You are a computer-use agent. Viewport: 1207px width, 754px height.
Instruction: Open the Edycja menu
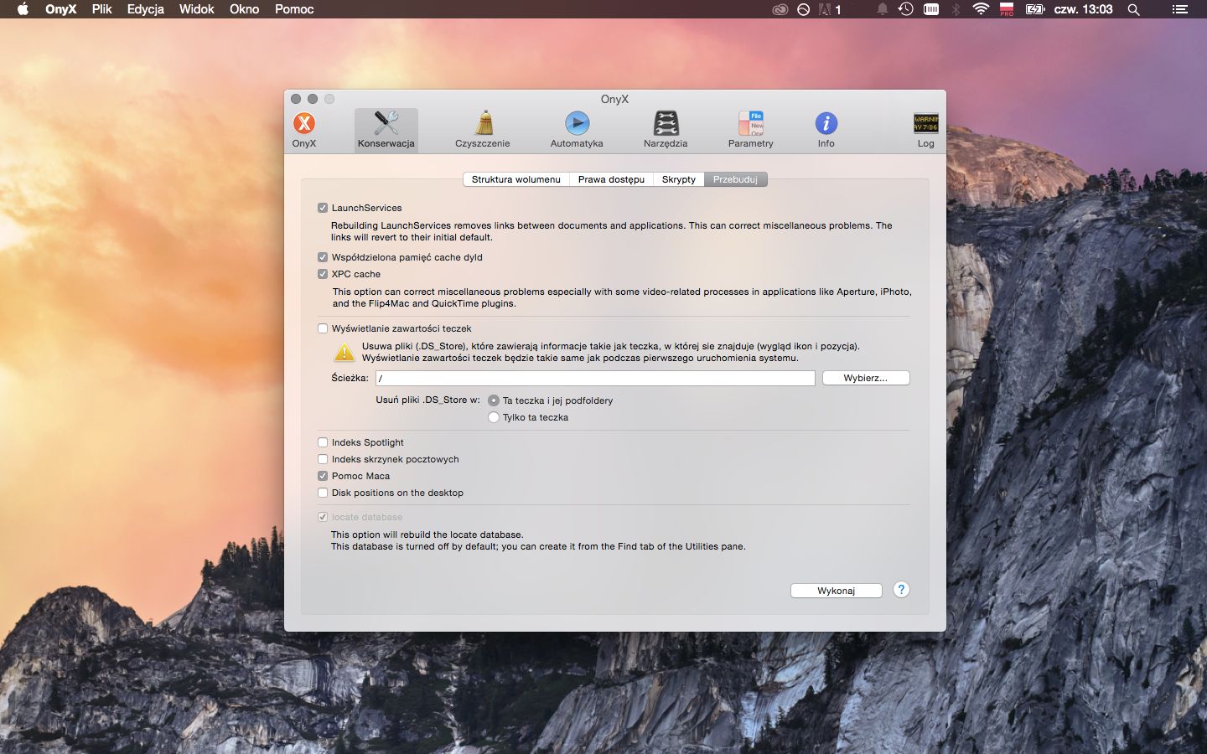[x=146, y=9]
